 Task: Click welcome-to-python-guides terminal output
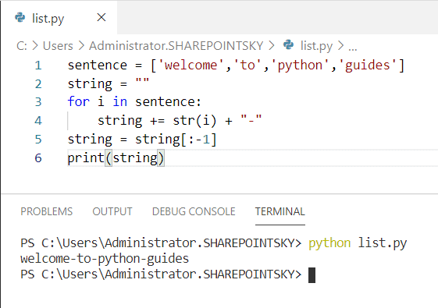coord(105,259)
